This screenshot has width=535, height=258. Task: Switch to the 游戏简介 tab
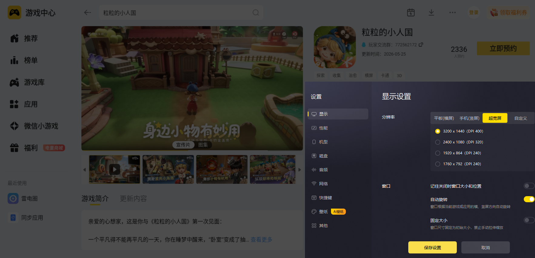pyautogui.click(x=95, y=199)
